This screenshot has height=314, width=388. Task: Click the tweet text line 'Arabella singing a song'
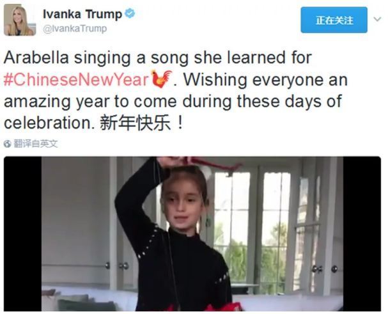(97, 58)
